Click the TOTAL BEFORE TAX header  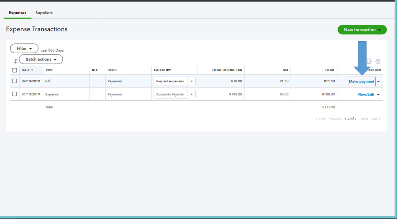(227, 70)
